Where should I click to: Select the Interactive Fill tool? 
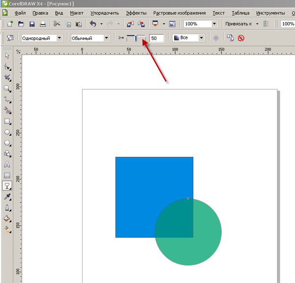point(7,229)
